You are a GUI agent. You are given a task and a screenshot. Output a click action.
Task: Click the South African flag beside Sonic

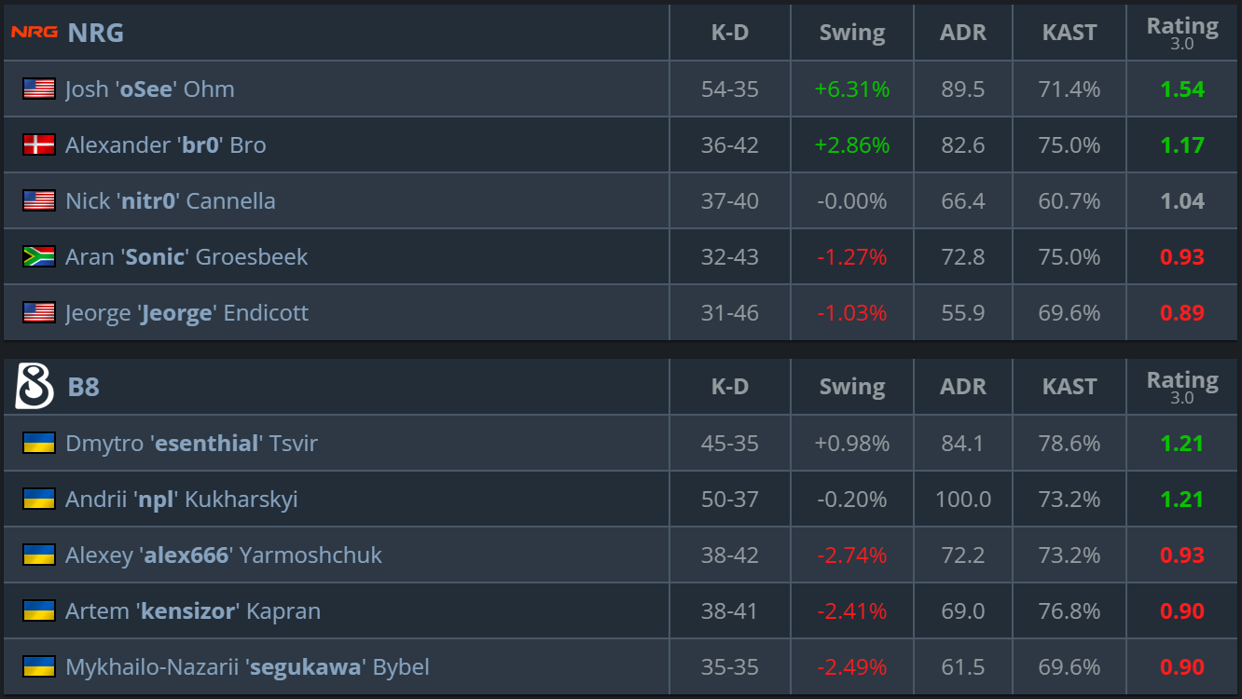point(39,257)
